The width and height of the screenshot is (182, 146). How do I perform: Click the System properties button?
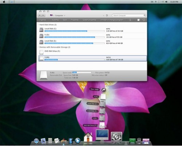89,20
